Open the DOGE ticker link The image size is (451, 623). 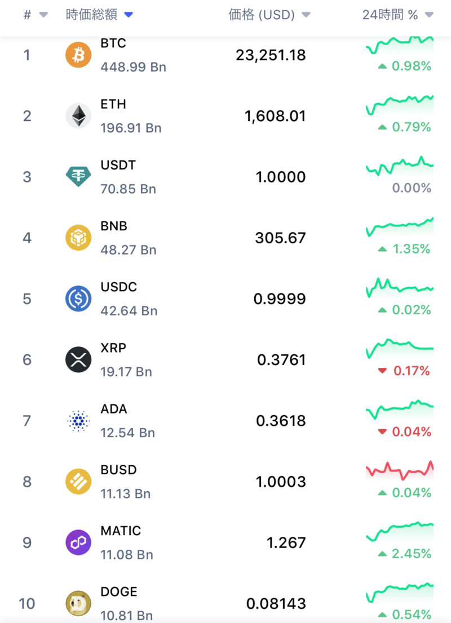click(x=119, y=591)
